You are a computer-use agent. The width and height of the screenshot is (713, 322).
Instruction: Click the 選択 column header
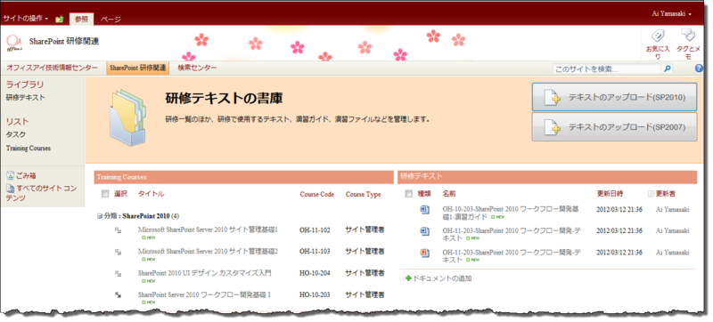pyautogui.click(x=120, y=194)
